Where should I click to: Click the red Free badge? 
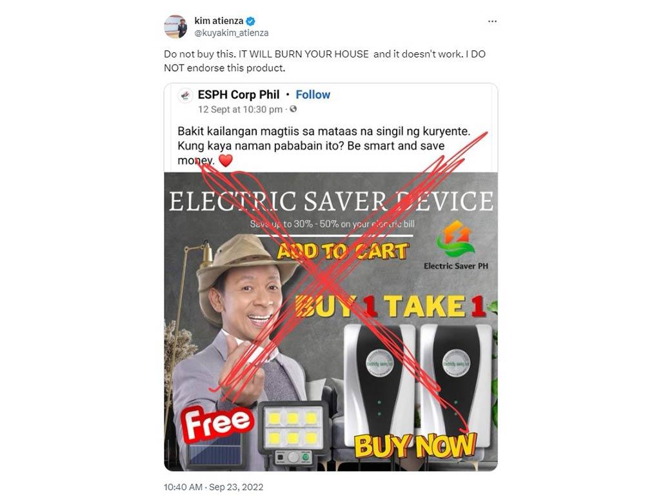(x=217, y=423)
